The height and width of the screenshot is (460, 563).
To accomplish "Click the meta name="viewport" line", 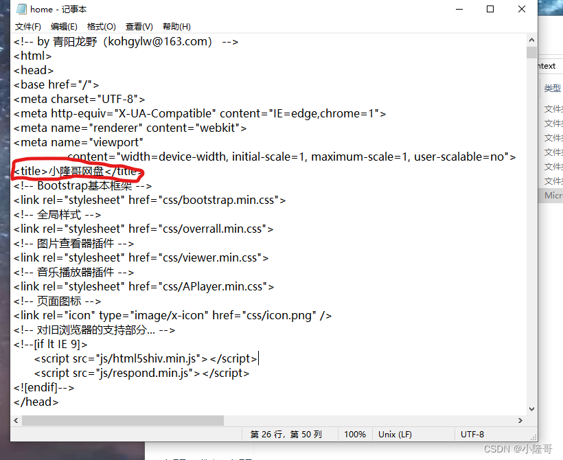I will 79,142.
